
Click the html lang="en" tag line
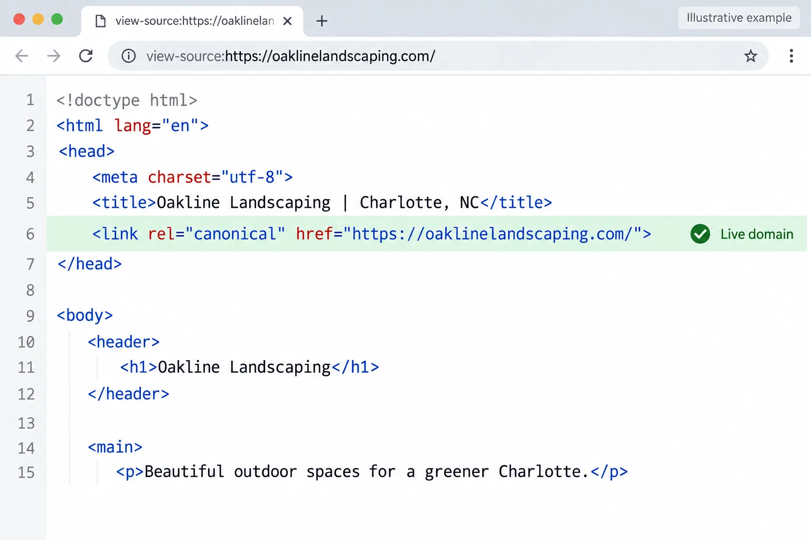pyautogui.click(x=133, y=126)
